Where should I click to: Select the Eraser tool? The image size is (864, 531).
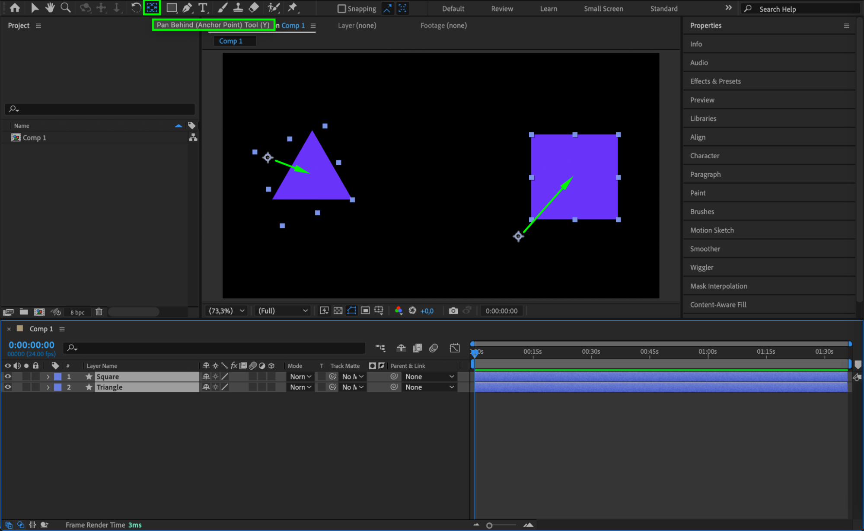[254, 7]
